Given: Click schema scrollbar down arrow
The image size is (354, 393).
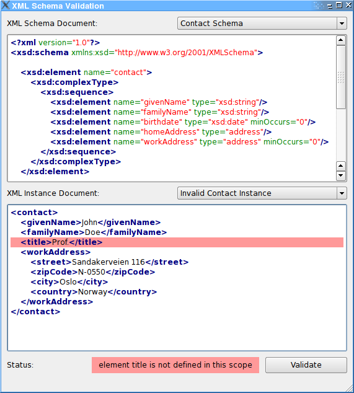Looking at the screenshot, I should point(341,175).
